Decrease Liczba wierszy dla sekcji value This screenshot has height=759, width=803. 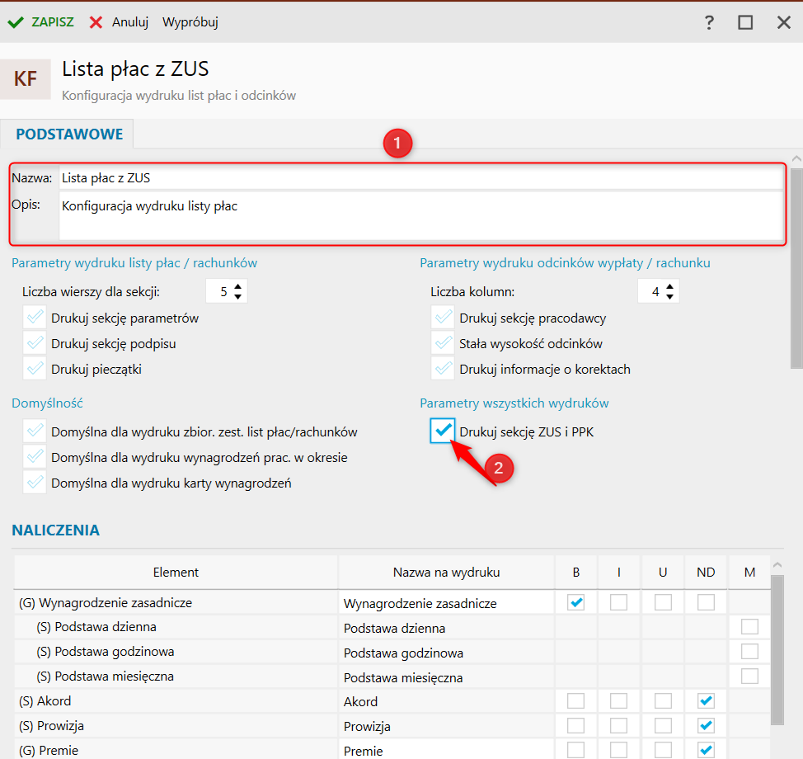237,297
